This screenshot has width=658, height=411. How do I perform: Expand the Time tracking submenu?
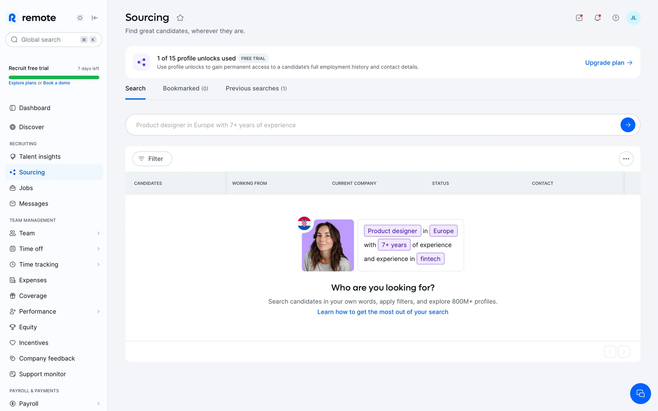point(98,264)
